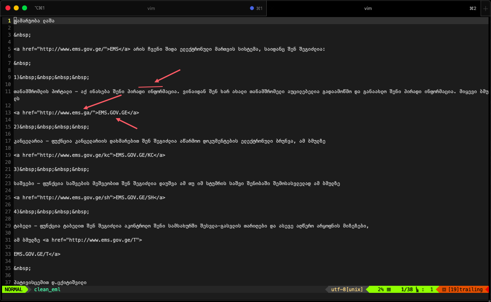Select the first vim tab
Image resolution: width=491 pixels, height=302 pixels.
click(x=151, y=8)
